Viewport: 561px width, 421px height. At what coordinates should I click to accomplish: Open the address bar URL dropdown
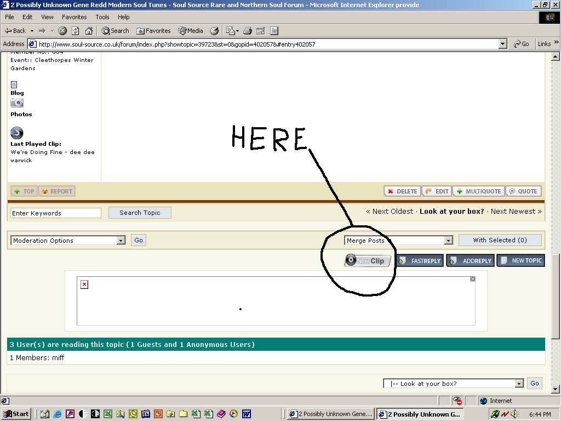coord(503,44)
